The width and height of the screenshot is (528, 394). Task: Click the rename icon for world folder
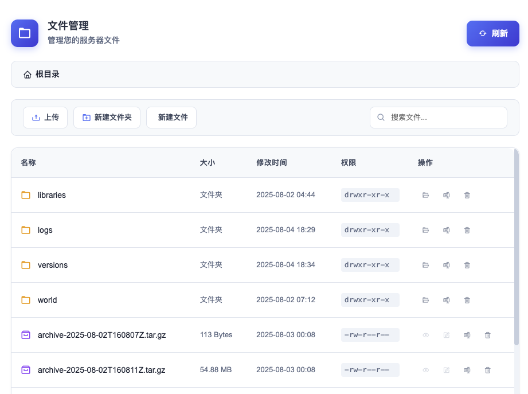[446, 300]
